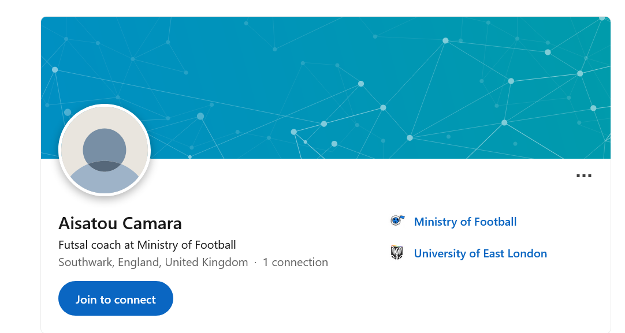Open the University of East London link
Viewport: 625px width, 333px height.
coord(480,253)
